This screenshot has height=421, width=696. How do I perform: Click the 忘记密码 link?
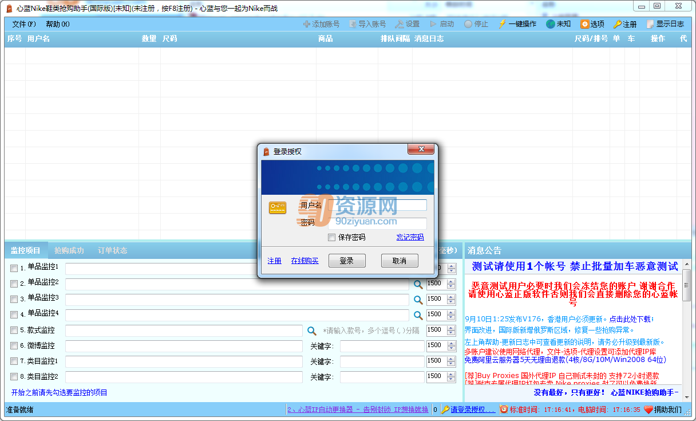click(x=410, y=237)
